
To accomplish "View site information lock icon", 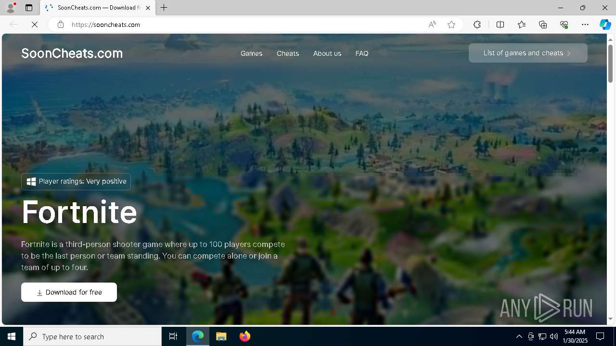I will [x=60, y=25].
